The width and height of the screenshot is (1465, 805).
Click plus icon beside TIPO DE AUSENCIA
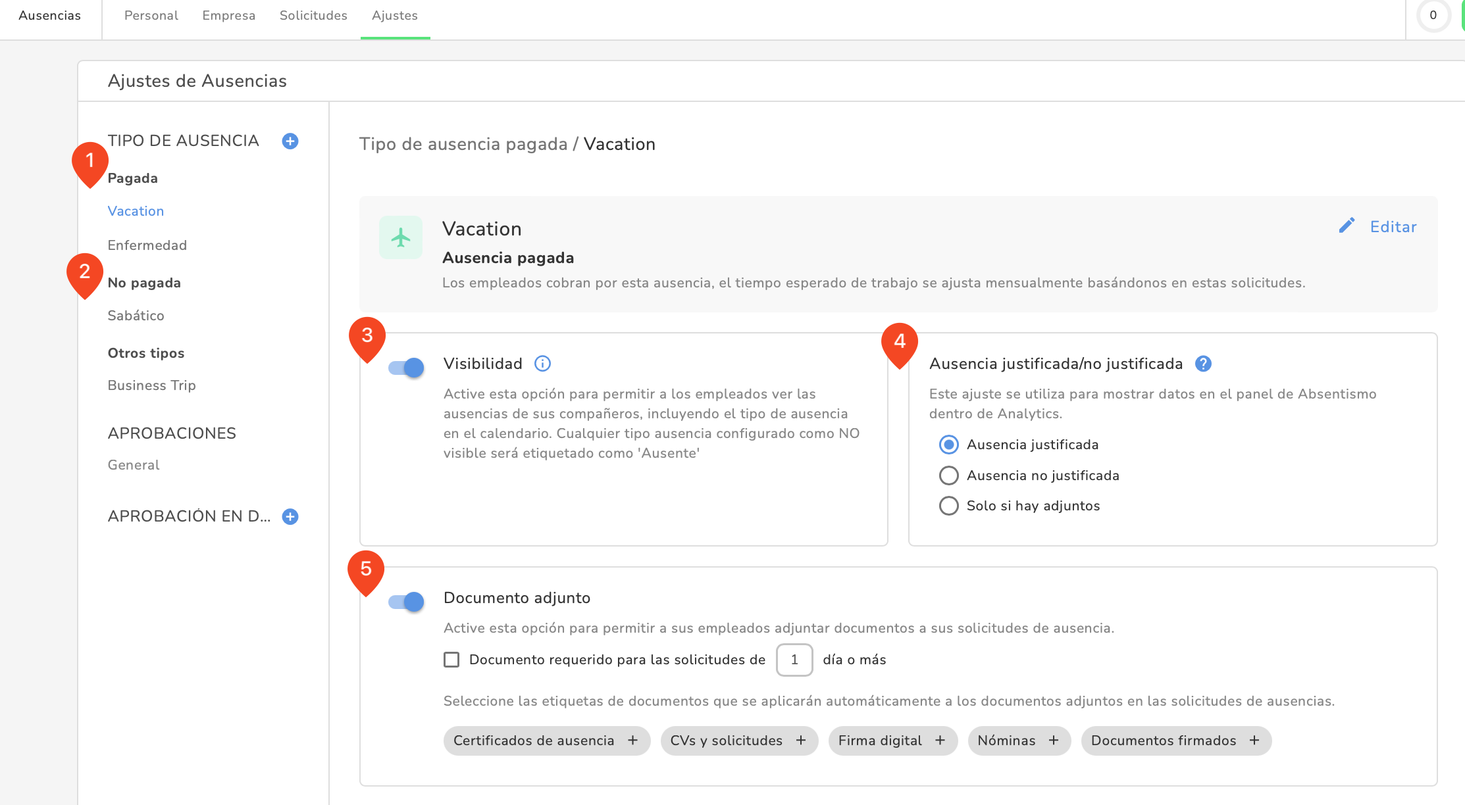pyautogui.click(x=290, y=141)
